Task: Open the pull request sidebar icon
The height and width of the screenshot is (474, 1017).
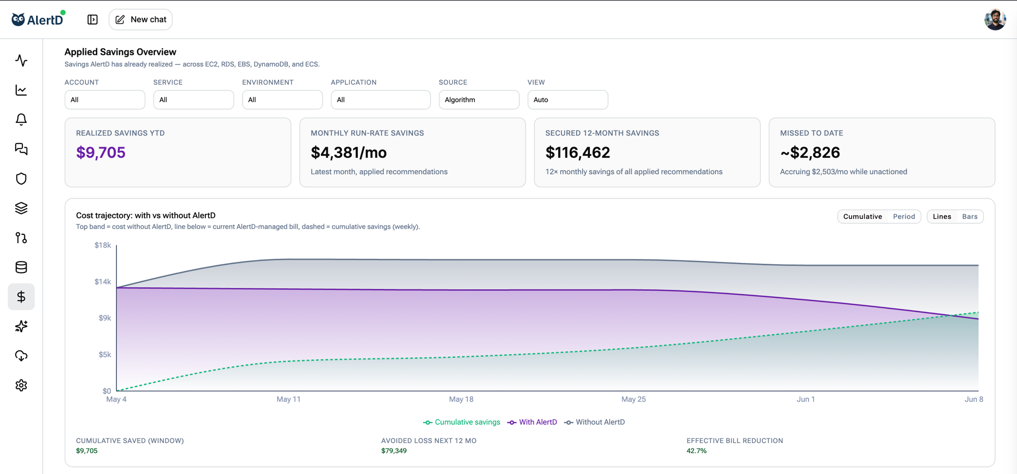Action: tap(21, 238)
